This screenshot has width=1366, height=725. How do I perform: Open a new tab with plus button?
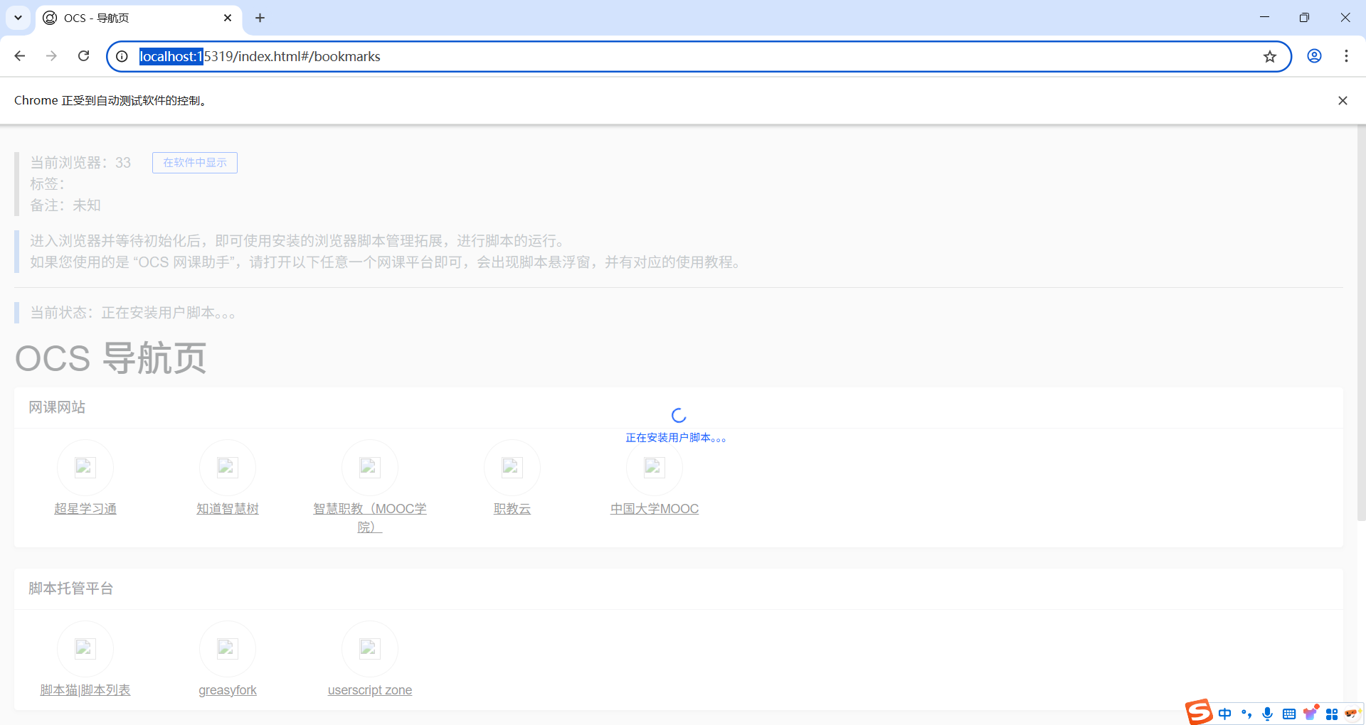coord(260,18)
